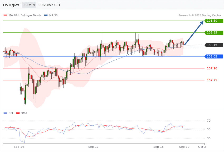Click the RSI 50 level label

coord(209,129)
